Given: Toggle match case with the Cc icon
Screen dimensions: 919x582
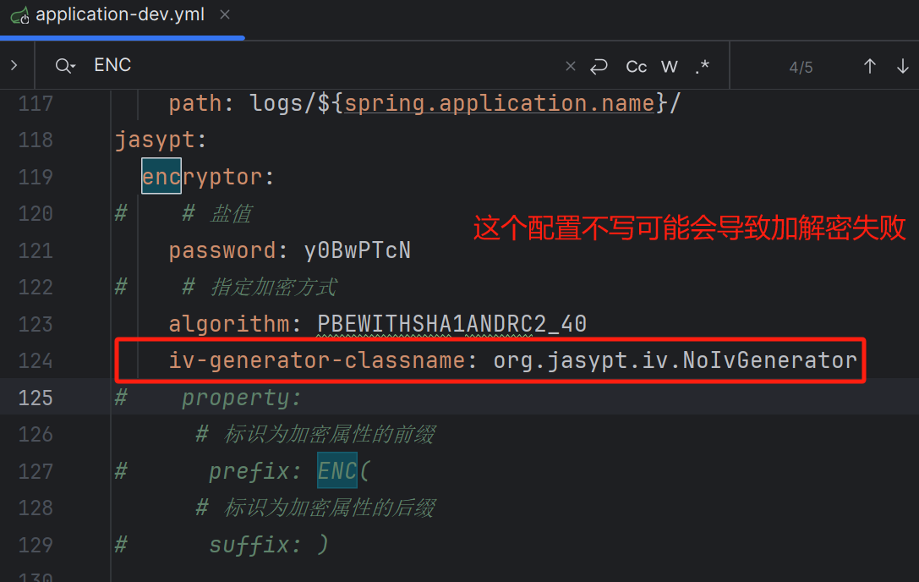Looking at the screenshot, I should 636,65.
